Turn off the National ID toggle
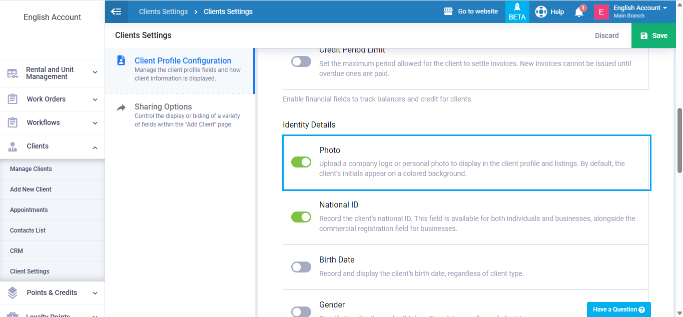Viewport: 683px width, 317px height. (x=301, y=217)
